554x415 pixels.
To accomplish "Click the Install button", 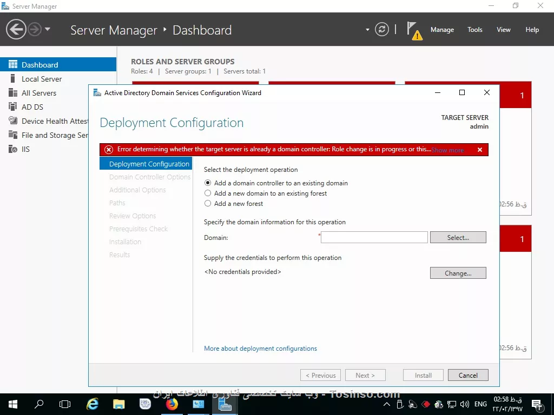I will pyautogui.click(x=423, y=375).
